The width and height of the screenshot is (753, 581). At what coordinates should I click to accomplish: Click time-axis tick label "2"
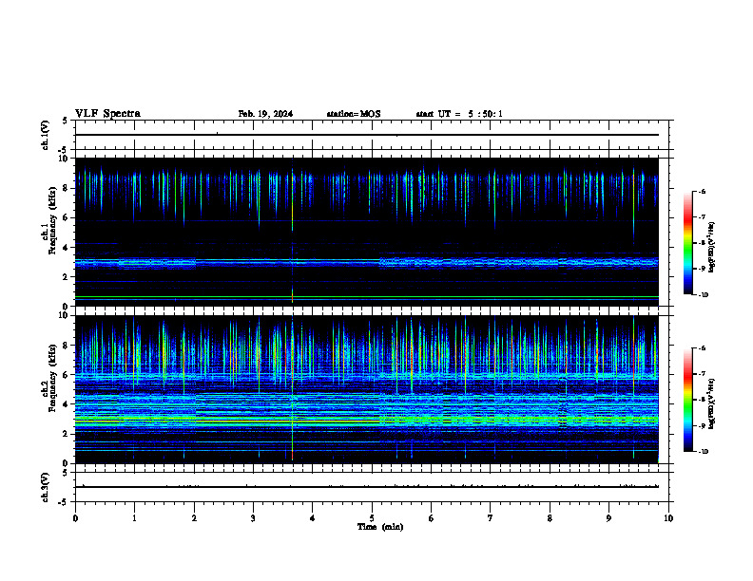[x=194, y=518]
